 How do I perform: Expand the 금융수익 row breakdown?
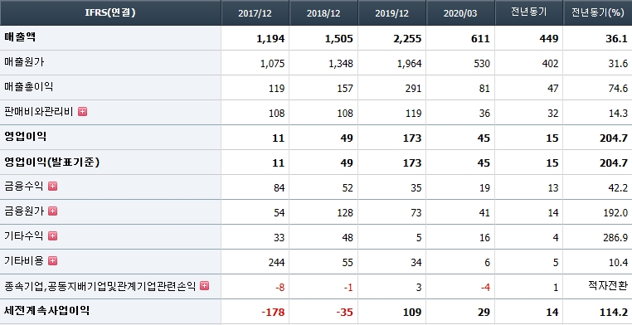[53, 186]
